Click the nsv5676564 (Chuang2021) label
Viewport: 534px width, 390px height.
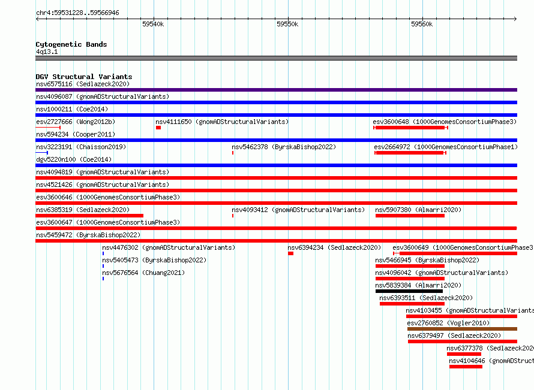click(x=143, y=273)
